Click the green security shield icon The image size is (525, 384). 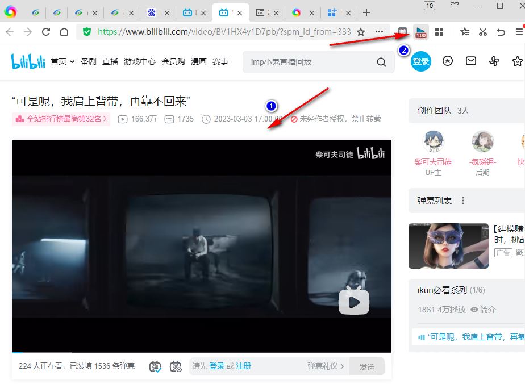(87, 32)
